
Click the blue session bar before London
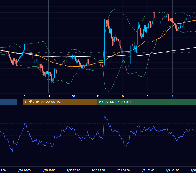[8, 102]
